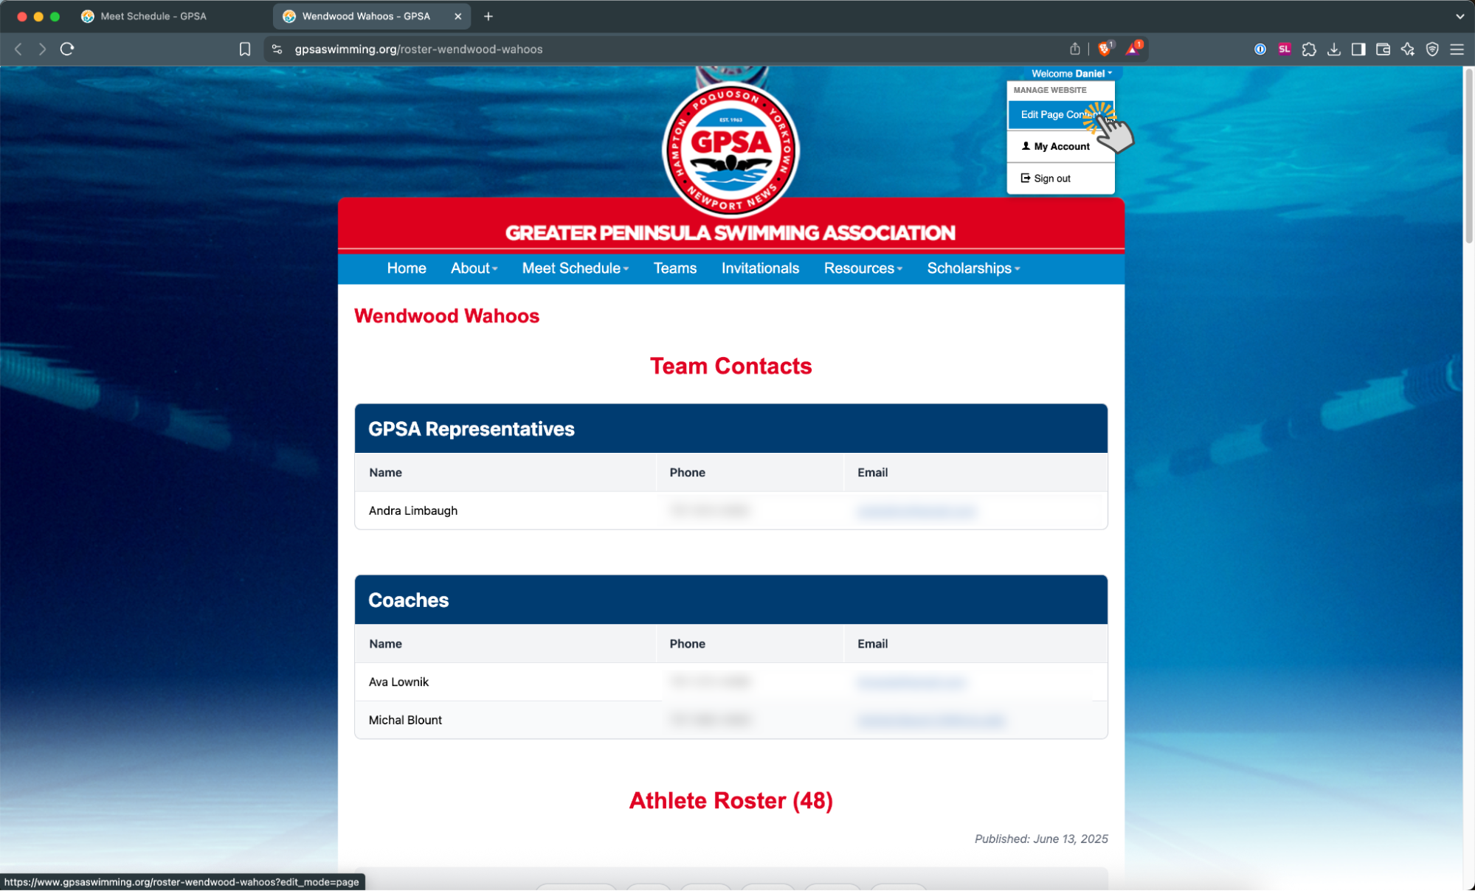This screenshot has height=891, width=1475.
Task: Open the browser hamburger menu
Action: pyautogui.click(x=1457, y=49)
